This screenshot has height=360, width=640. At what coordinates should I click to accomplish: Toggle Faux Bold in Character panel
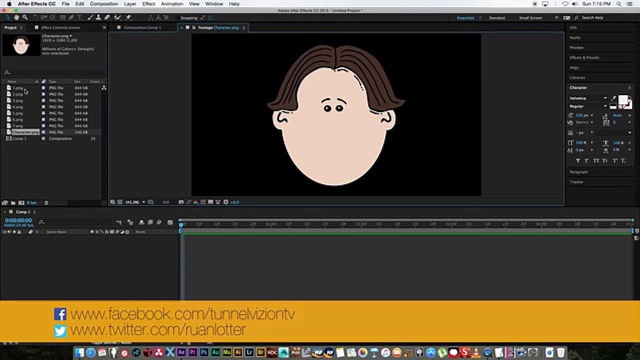point(578,160)
